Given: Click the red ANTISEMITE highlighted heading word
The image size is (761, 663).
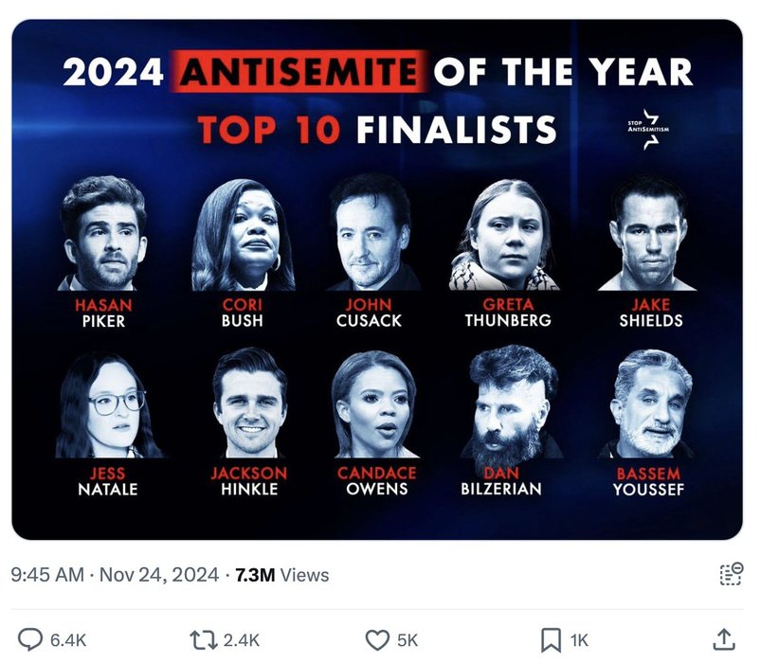Looking at the screenshot, I should (296, 72).
